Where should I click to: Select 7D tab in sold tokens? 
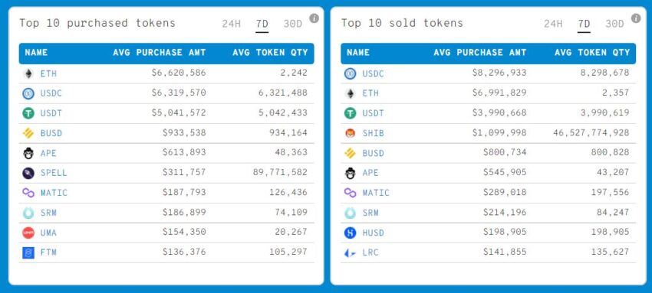584,24
